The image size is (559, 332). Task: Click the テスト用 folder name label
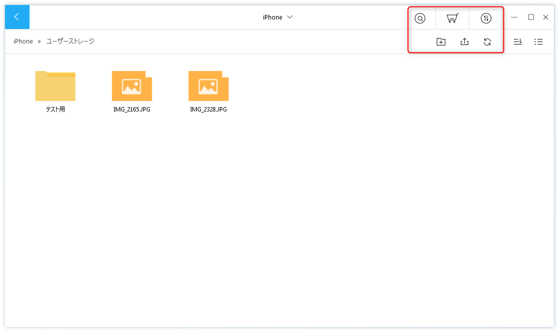[x=55, y=109]
